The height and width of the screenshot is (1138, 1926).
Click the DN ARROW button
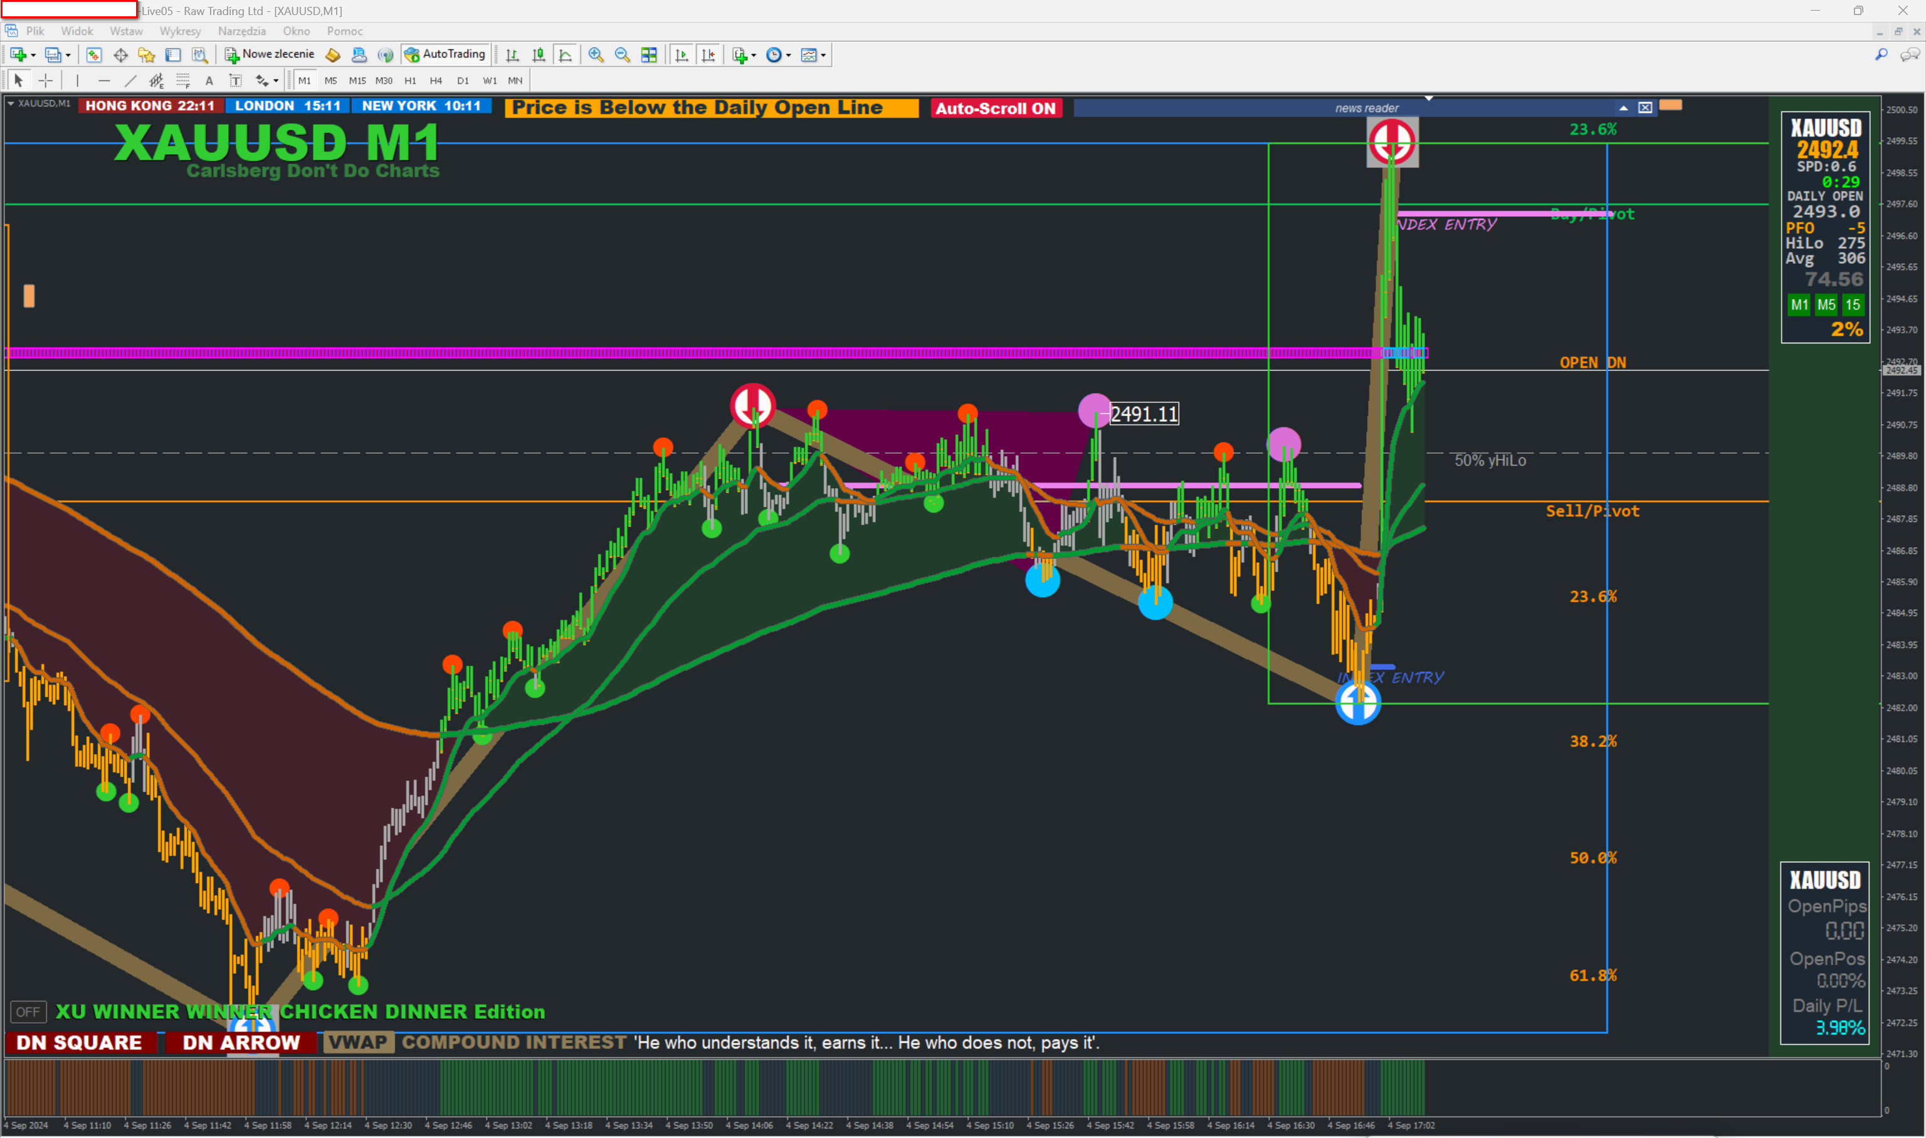pos(241,1042)
